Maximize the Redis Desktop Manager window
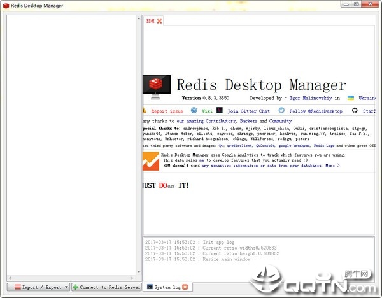The height and width of the screenshot is (298, 382). (356, 4)
